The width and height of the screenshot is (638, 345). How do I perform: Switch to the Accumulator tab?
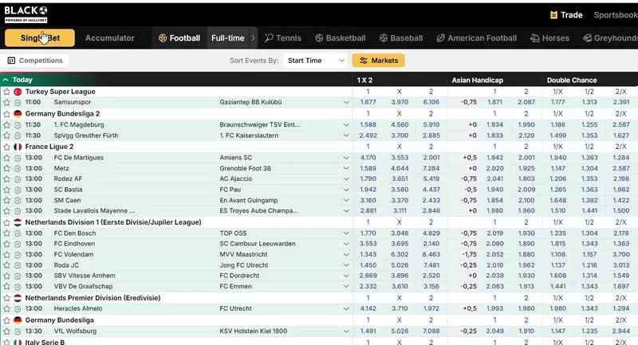point(109,38)
